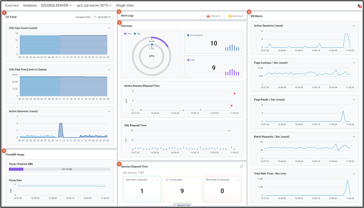Viewport: 364px width, 208px height.
Task: Open ellipsis menu for Batch Requests / Sec
Action: point(354,137)
